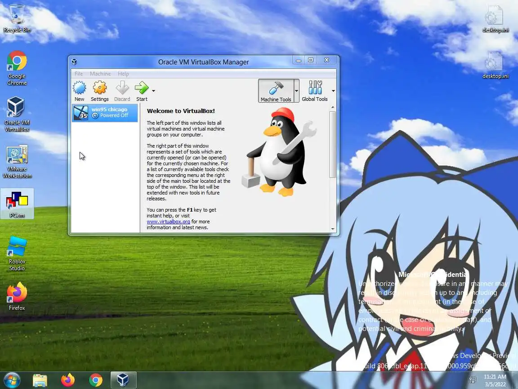Screen dimensions: 518x389
Task: Click the Welcome to VirtualBox! heading
Action: point(181,111)
